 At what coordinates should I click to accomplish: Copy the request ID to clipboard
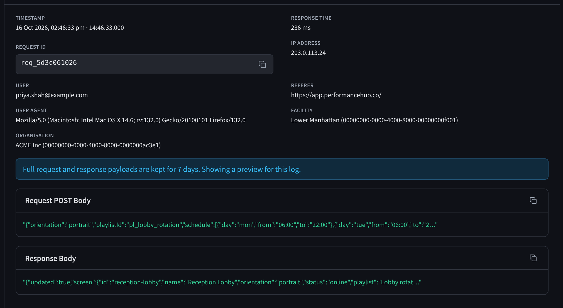tap(262, 64)
